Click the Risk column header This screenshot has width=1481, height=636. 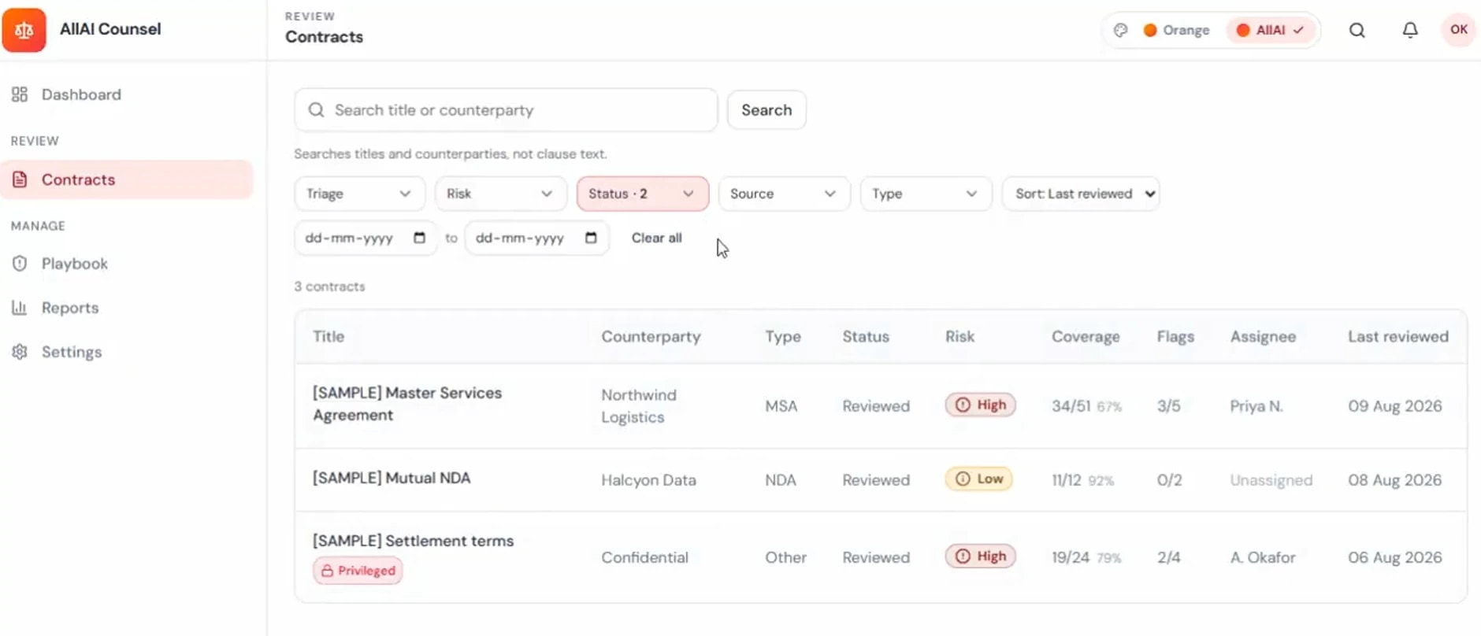pos(959,337)
